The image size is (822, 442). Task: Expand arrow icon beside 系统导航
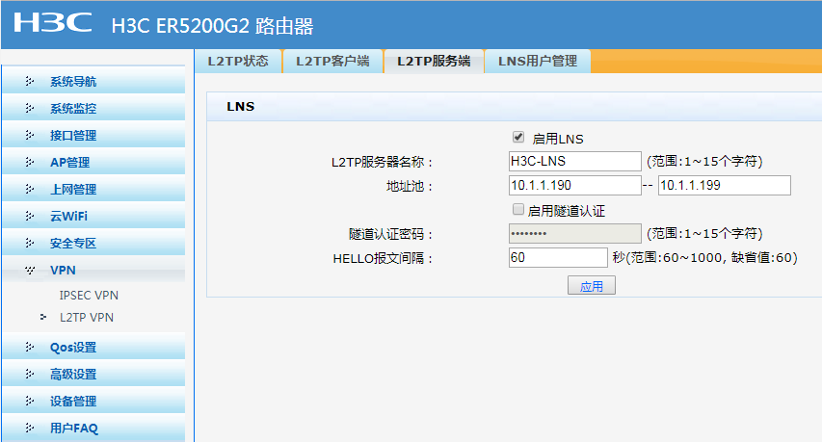[29, 81]
